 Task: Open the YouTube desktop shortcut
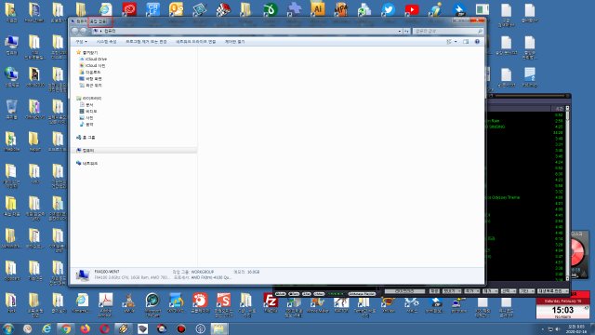pos(412,9)
